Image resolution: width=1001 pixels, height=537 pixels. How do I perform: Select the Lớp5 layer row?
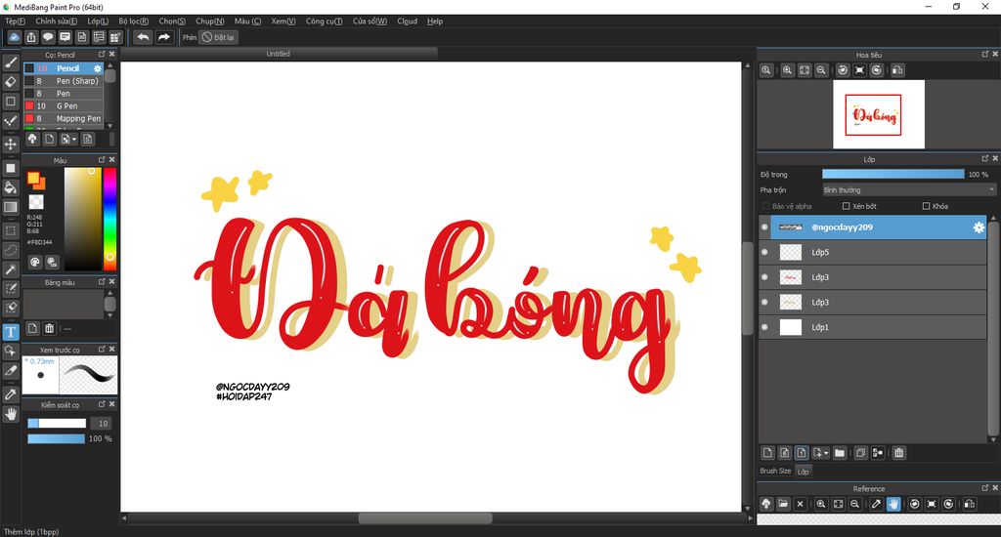[x=879, y=253]
